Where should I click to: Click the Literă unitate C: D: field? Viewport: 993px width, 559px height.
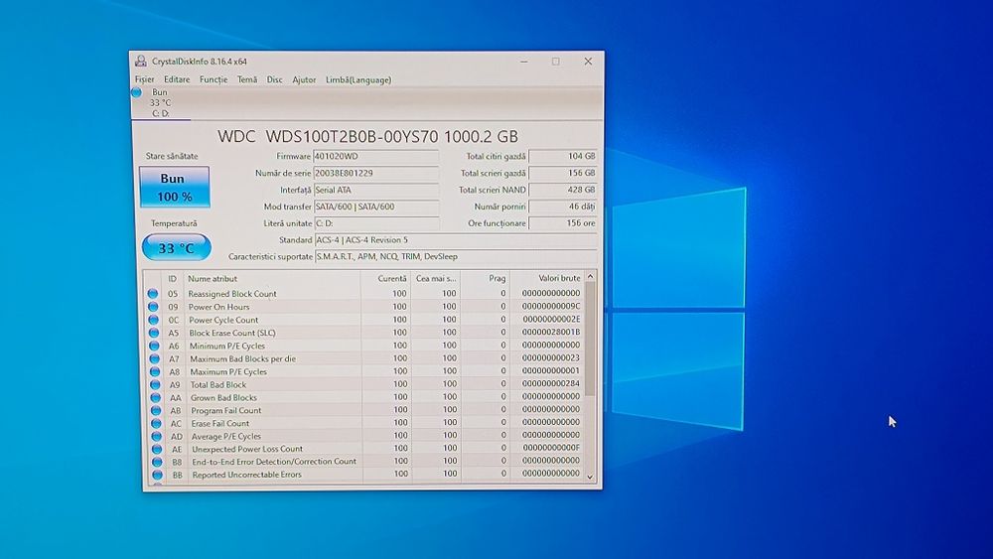pyautogui.click(x=376, y=223)
